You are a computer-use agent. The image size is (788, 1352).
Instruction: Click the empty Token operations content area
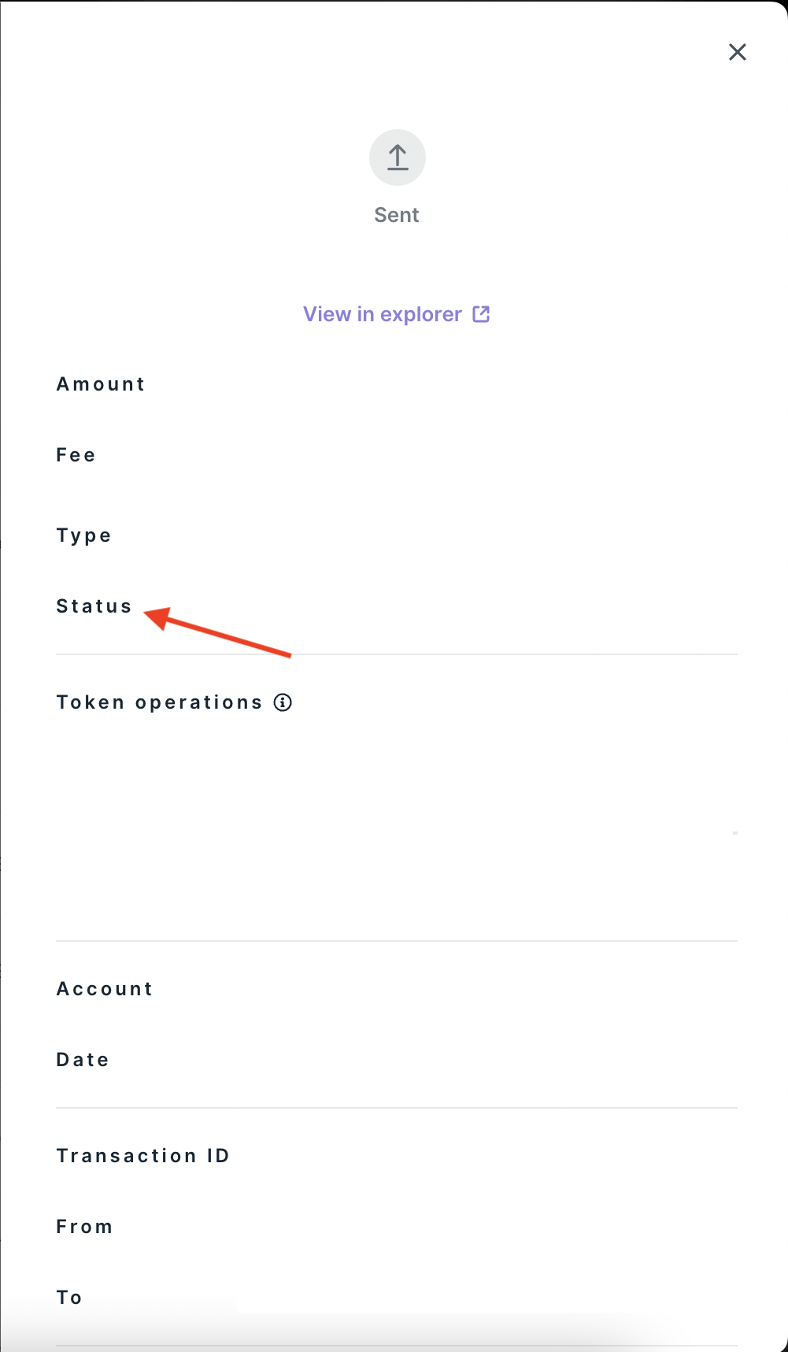(x=397, y=827)
